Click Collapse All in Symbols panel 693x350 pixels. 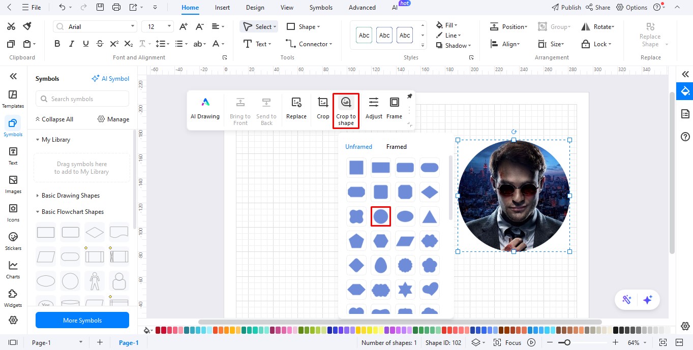54,119
